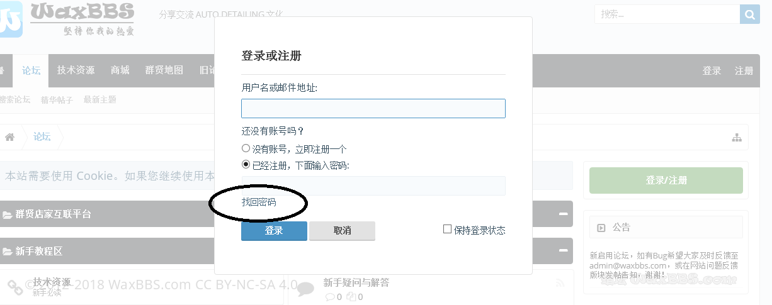Collapse the category bar below the 登录 button

[x=564, y=252]
